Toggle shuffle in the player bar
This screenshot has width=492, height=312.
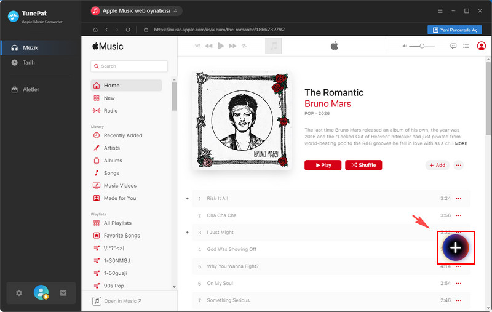[197, 46]
